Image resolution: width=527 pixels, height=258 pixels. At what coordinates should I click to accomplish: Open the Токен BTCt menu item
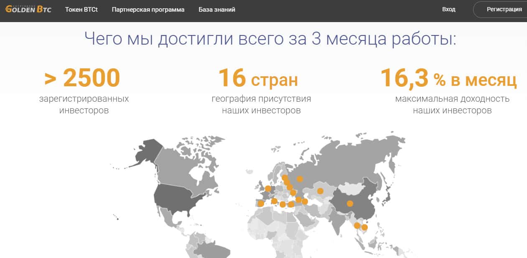pyautogui.click(x=81, y=9)
